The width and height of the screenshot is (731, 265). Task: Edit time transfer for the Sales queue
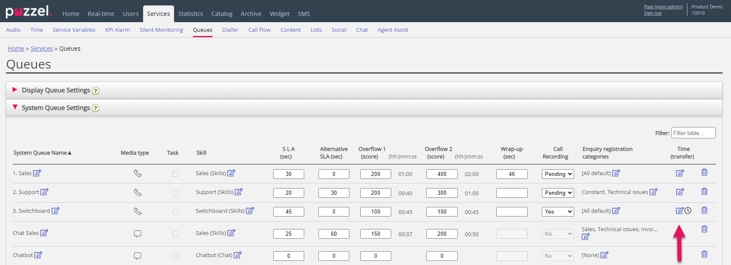[680, 173]
